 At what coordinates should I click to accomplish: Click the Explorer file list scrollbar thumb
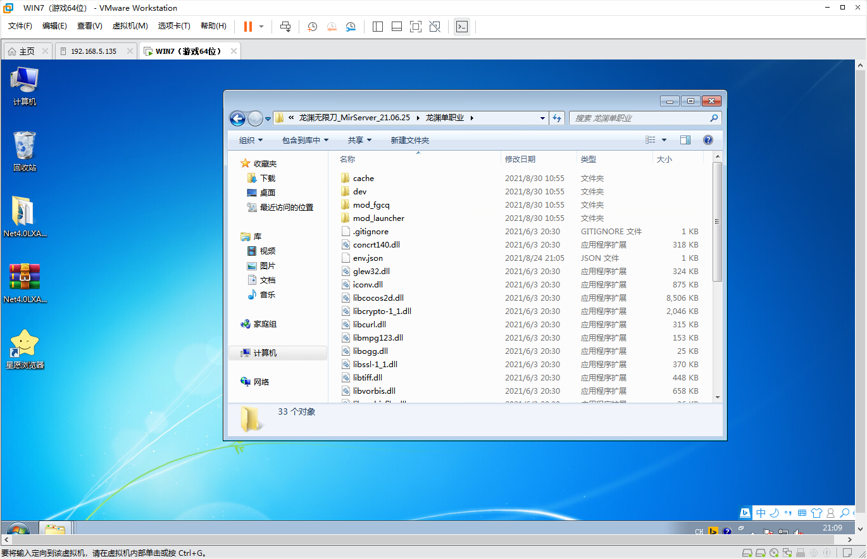point(717,222)
